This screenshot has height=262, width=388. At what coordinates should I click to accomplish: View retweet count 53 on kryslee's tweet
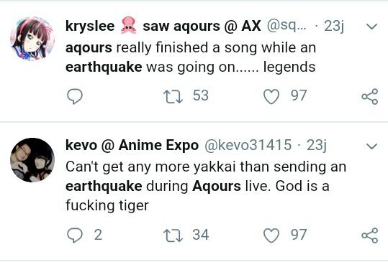(x=201, y=95)
